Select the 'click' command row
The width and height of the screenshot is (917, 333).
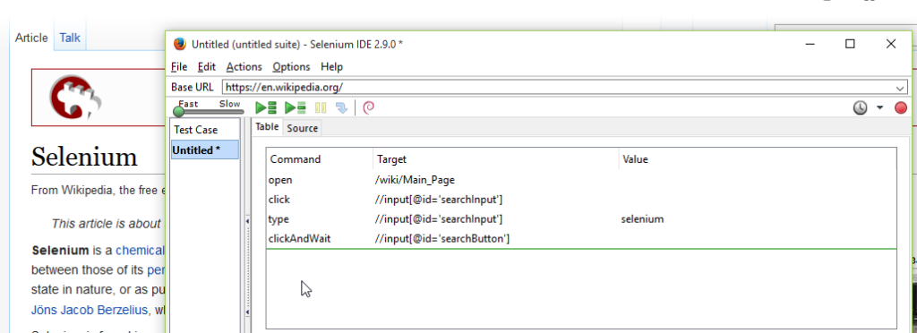(581, 200)
